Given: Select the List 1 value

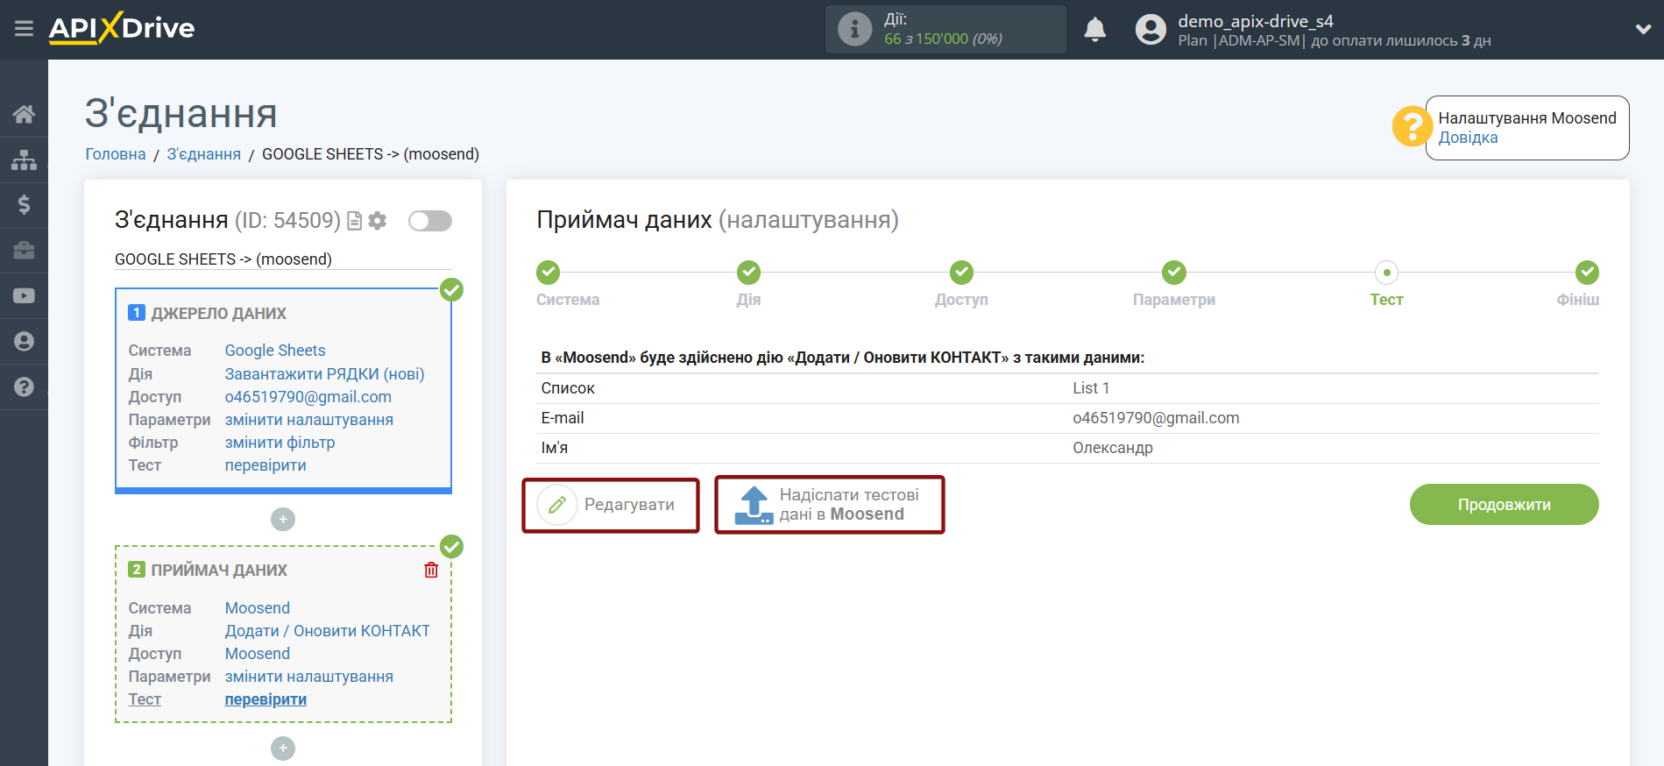Looking at the screenshot, I should point(1091,388).
